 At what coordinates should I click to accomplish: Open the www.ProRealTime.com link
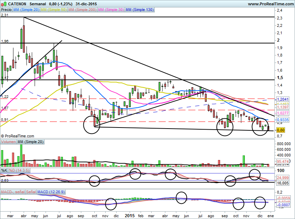coord(270,4)
